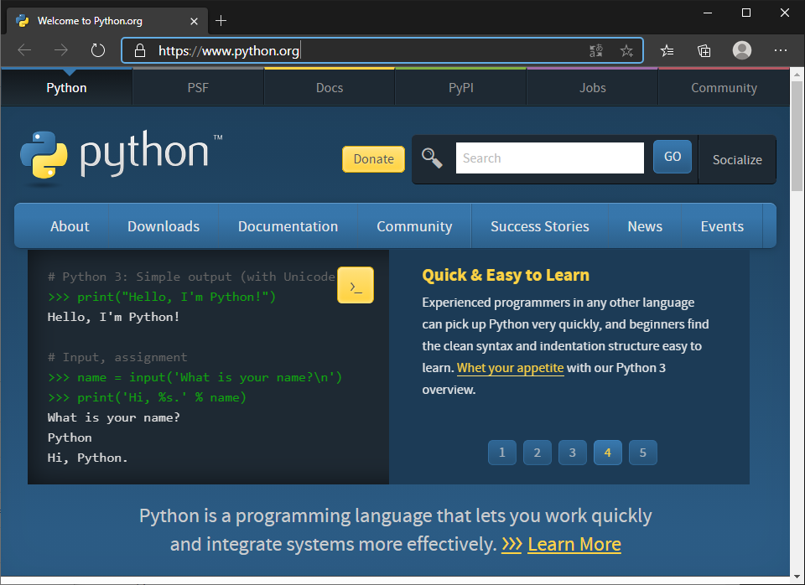Open the Success Stories navigation menu

tap(539, 226)
